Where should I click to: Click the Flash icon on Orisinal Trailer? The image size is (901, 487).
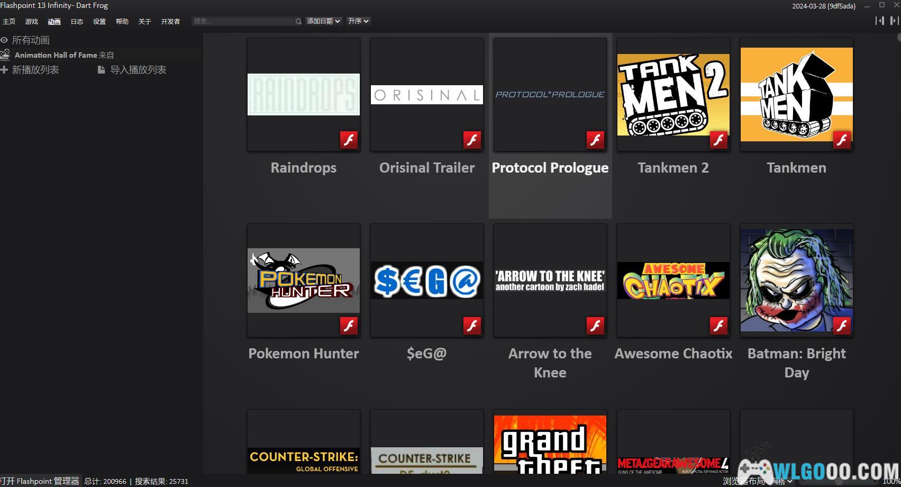(472, 140)
